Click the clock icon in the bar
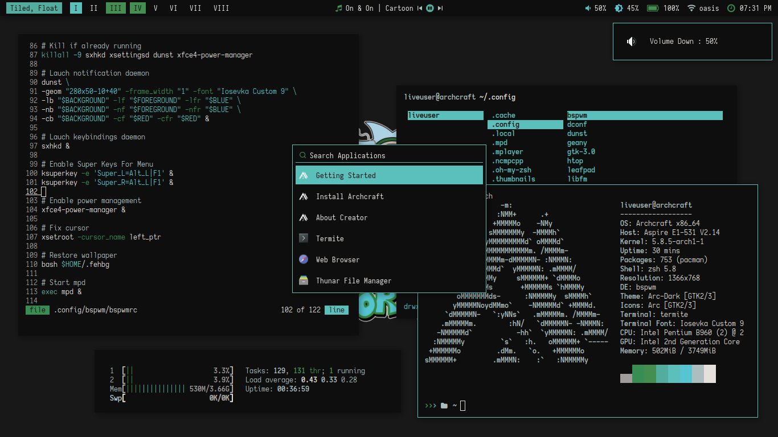This screenshot has width=778, height=437. point(731,8)
